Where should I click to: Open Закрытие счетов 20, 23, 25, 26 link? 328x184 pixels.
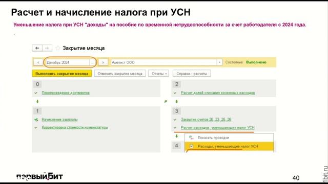(x=206, y=119)
